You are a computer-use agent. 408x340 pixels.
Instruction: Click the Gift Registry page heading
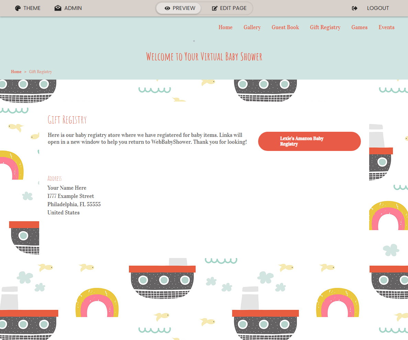tap(67, 120)
